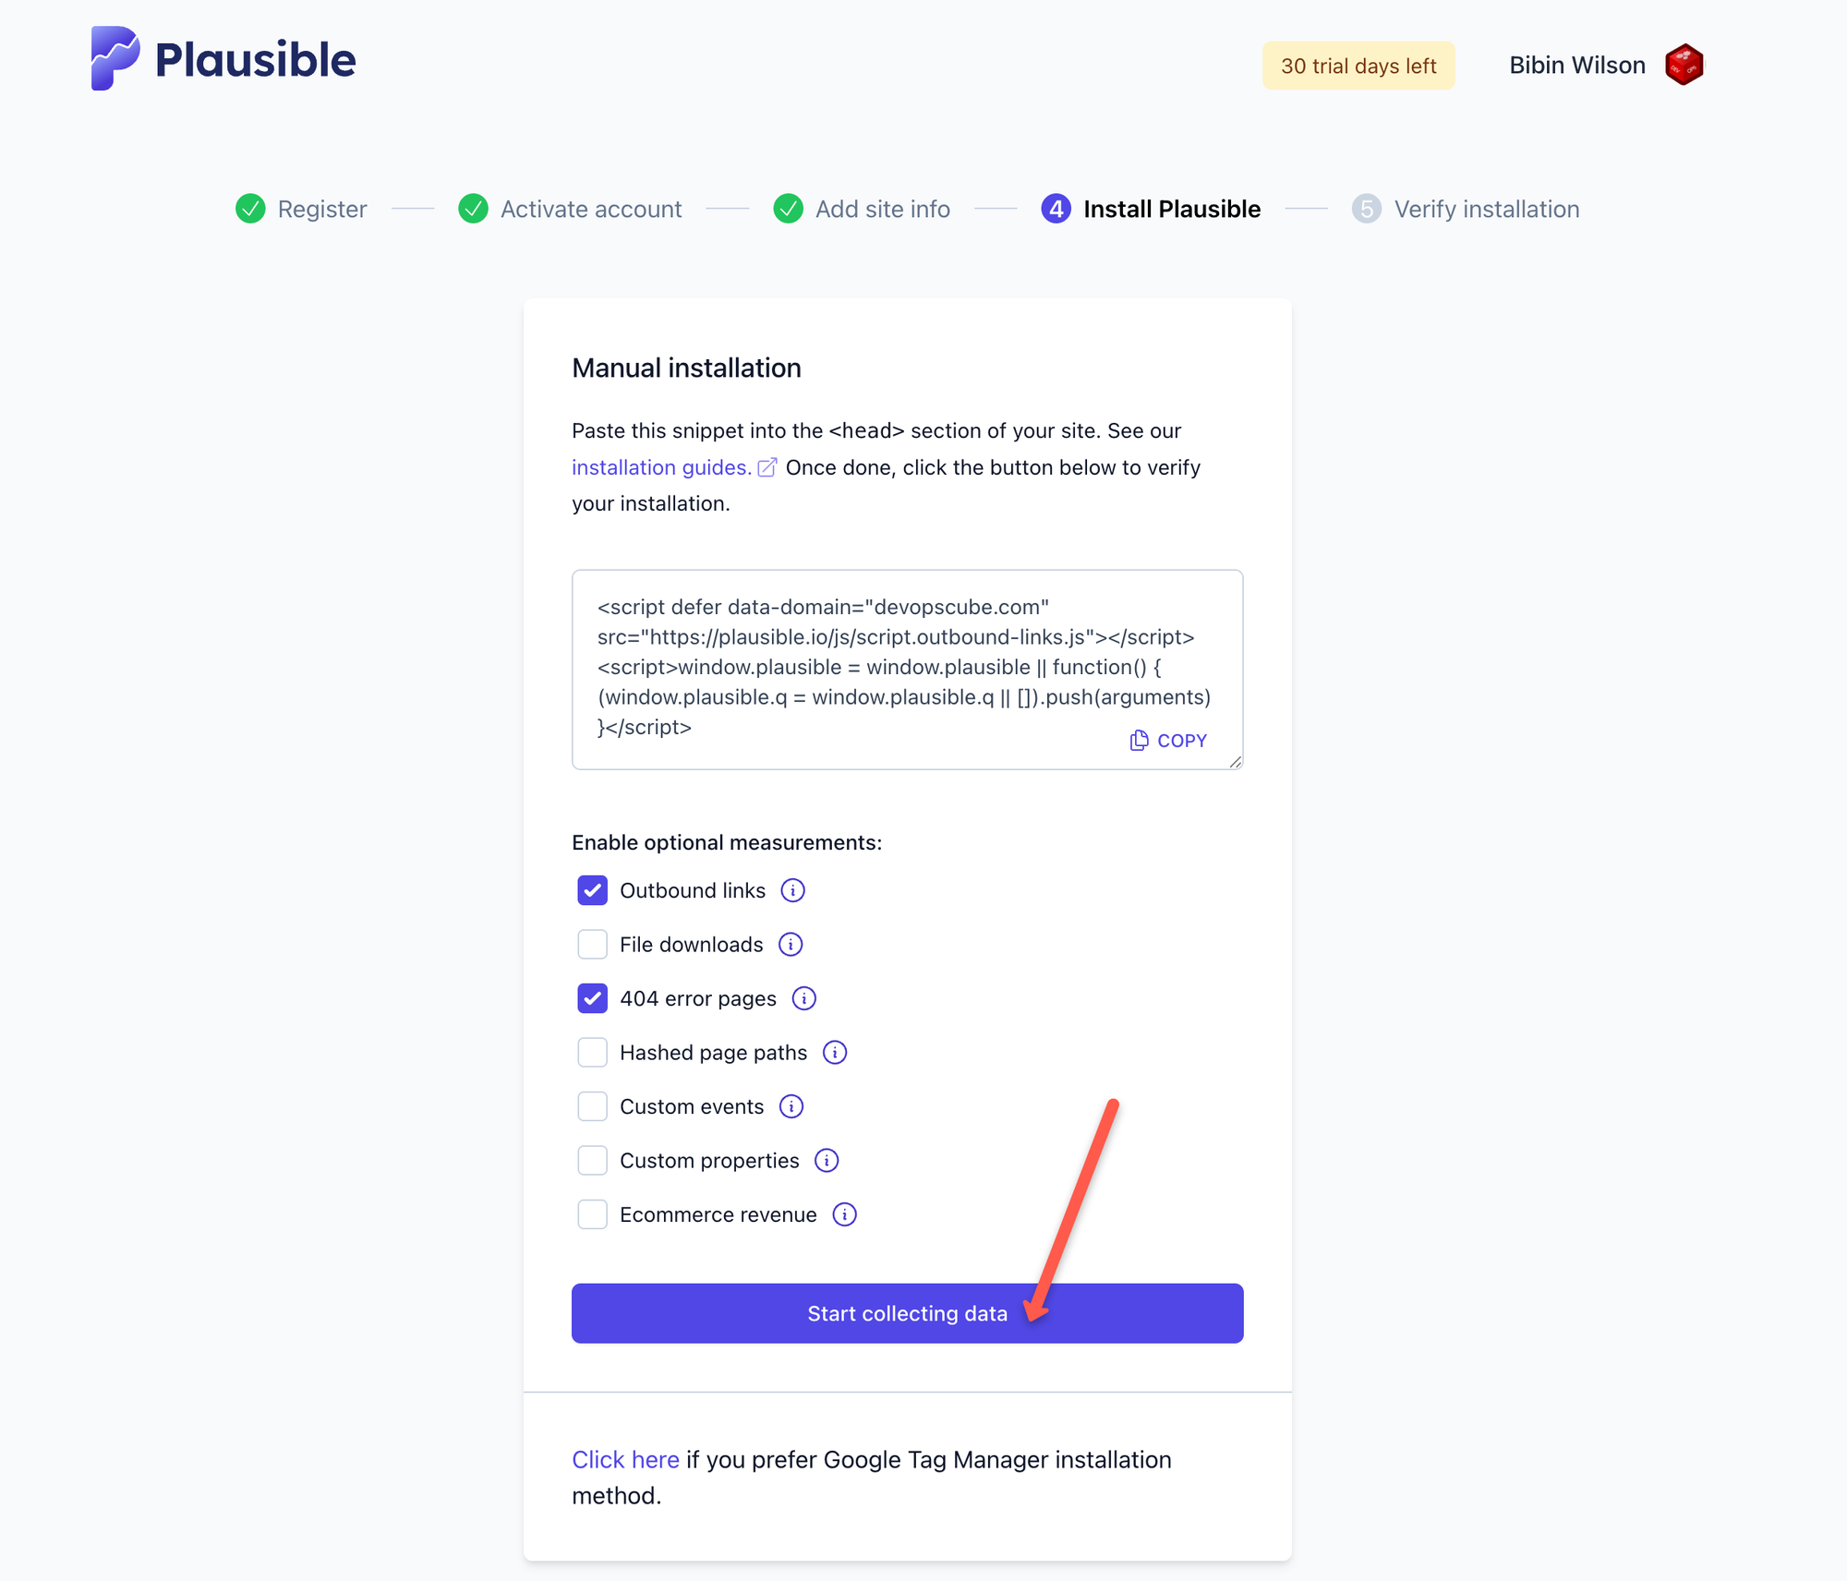This screenshot has width=1847, height=1581.
Task: Click the COPY icon on the code snippet
Action: [x=1139, y=740]
